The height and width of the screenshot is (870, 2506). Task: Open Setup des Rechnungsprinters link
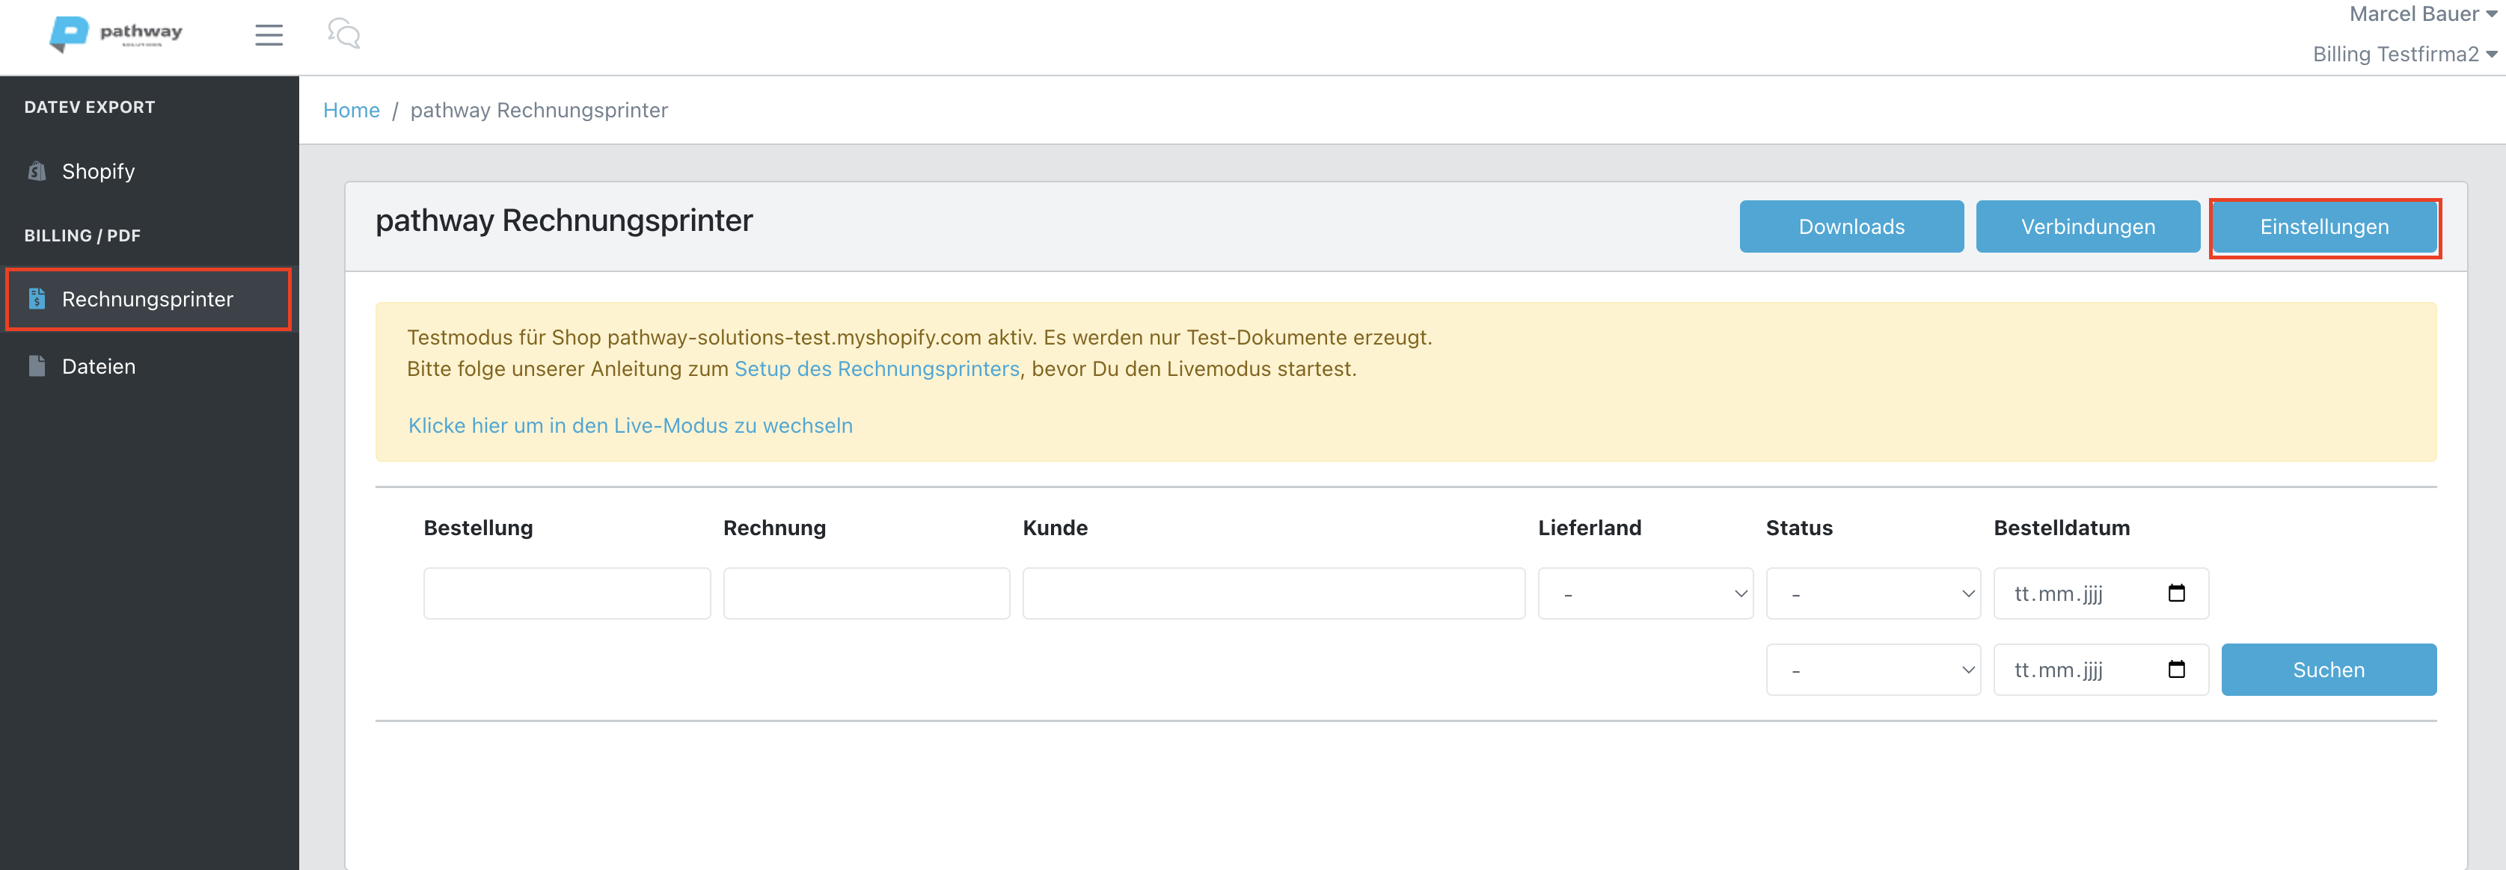click(877, 368)
